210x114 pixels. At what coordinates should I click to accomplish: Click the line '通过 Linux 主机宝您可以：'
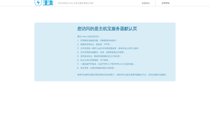coord(89,36)
